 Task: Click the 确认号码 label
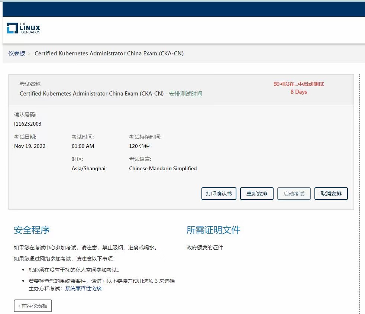pos(25,114)
